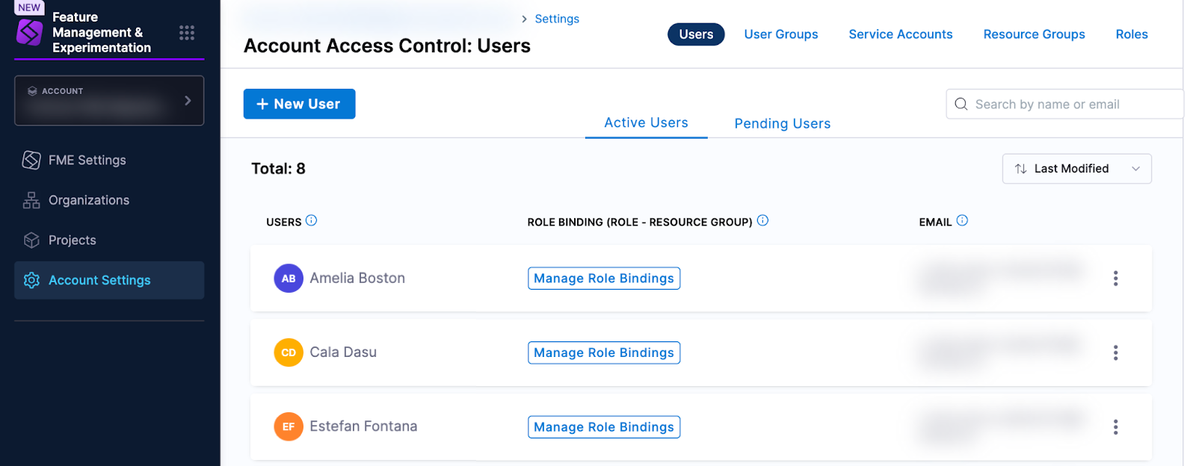
Task: Open the kebab menu for Amelia Boston
Action: [x=1115, y=279]
